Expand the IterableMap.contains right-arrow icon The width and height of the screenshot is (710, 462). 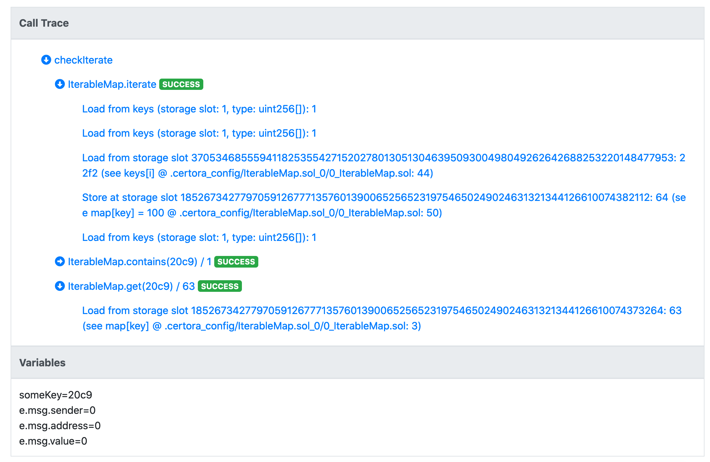tap(60, 261)
